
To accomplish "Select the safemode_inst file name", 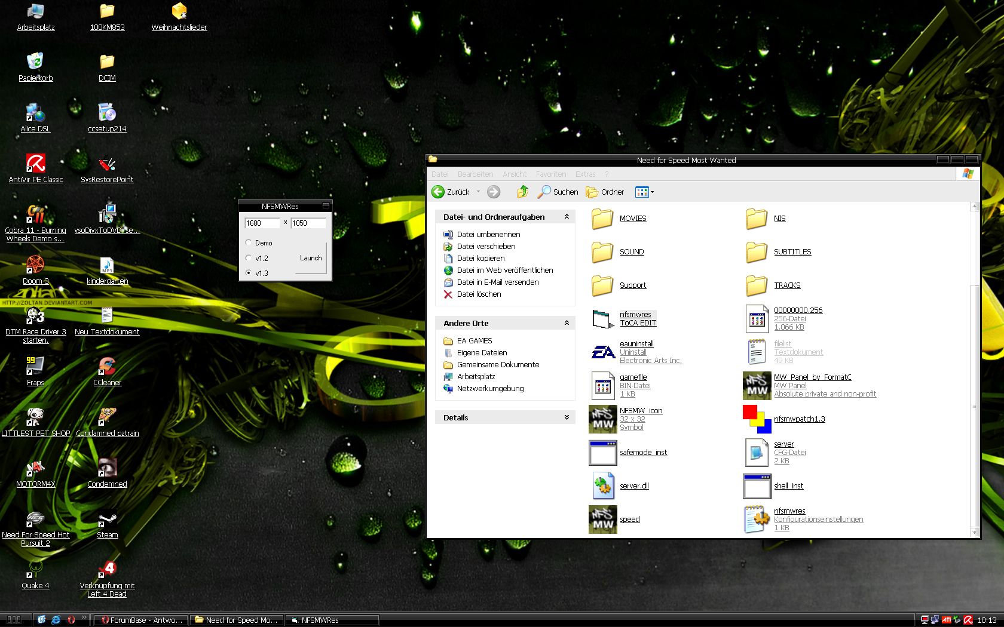I will (644, 453).
